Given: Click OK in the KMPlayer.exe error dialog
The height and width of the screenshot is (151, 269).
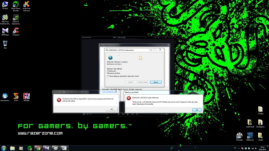Looking at the screenshot, I should (x=112, y=109).
